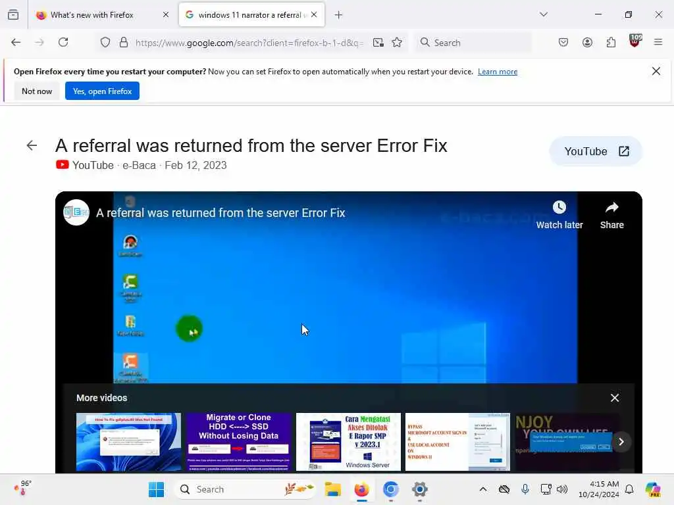Share the video via Share arrow

(x=611, y=216)
